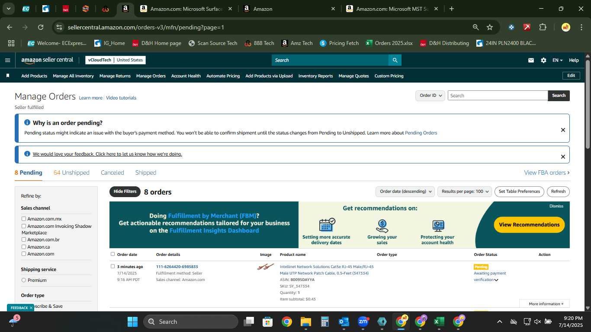Image resolution: width=591 pixels, height=332 pixels.
Task: Go back using the browser back arrow
Action: (x=10, y=27)
